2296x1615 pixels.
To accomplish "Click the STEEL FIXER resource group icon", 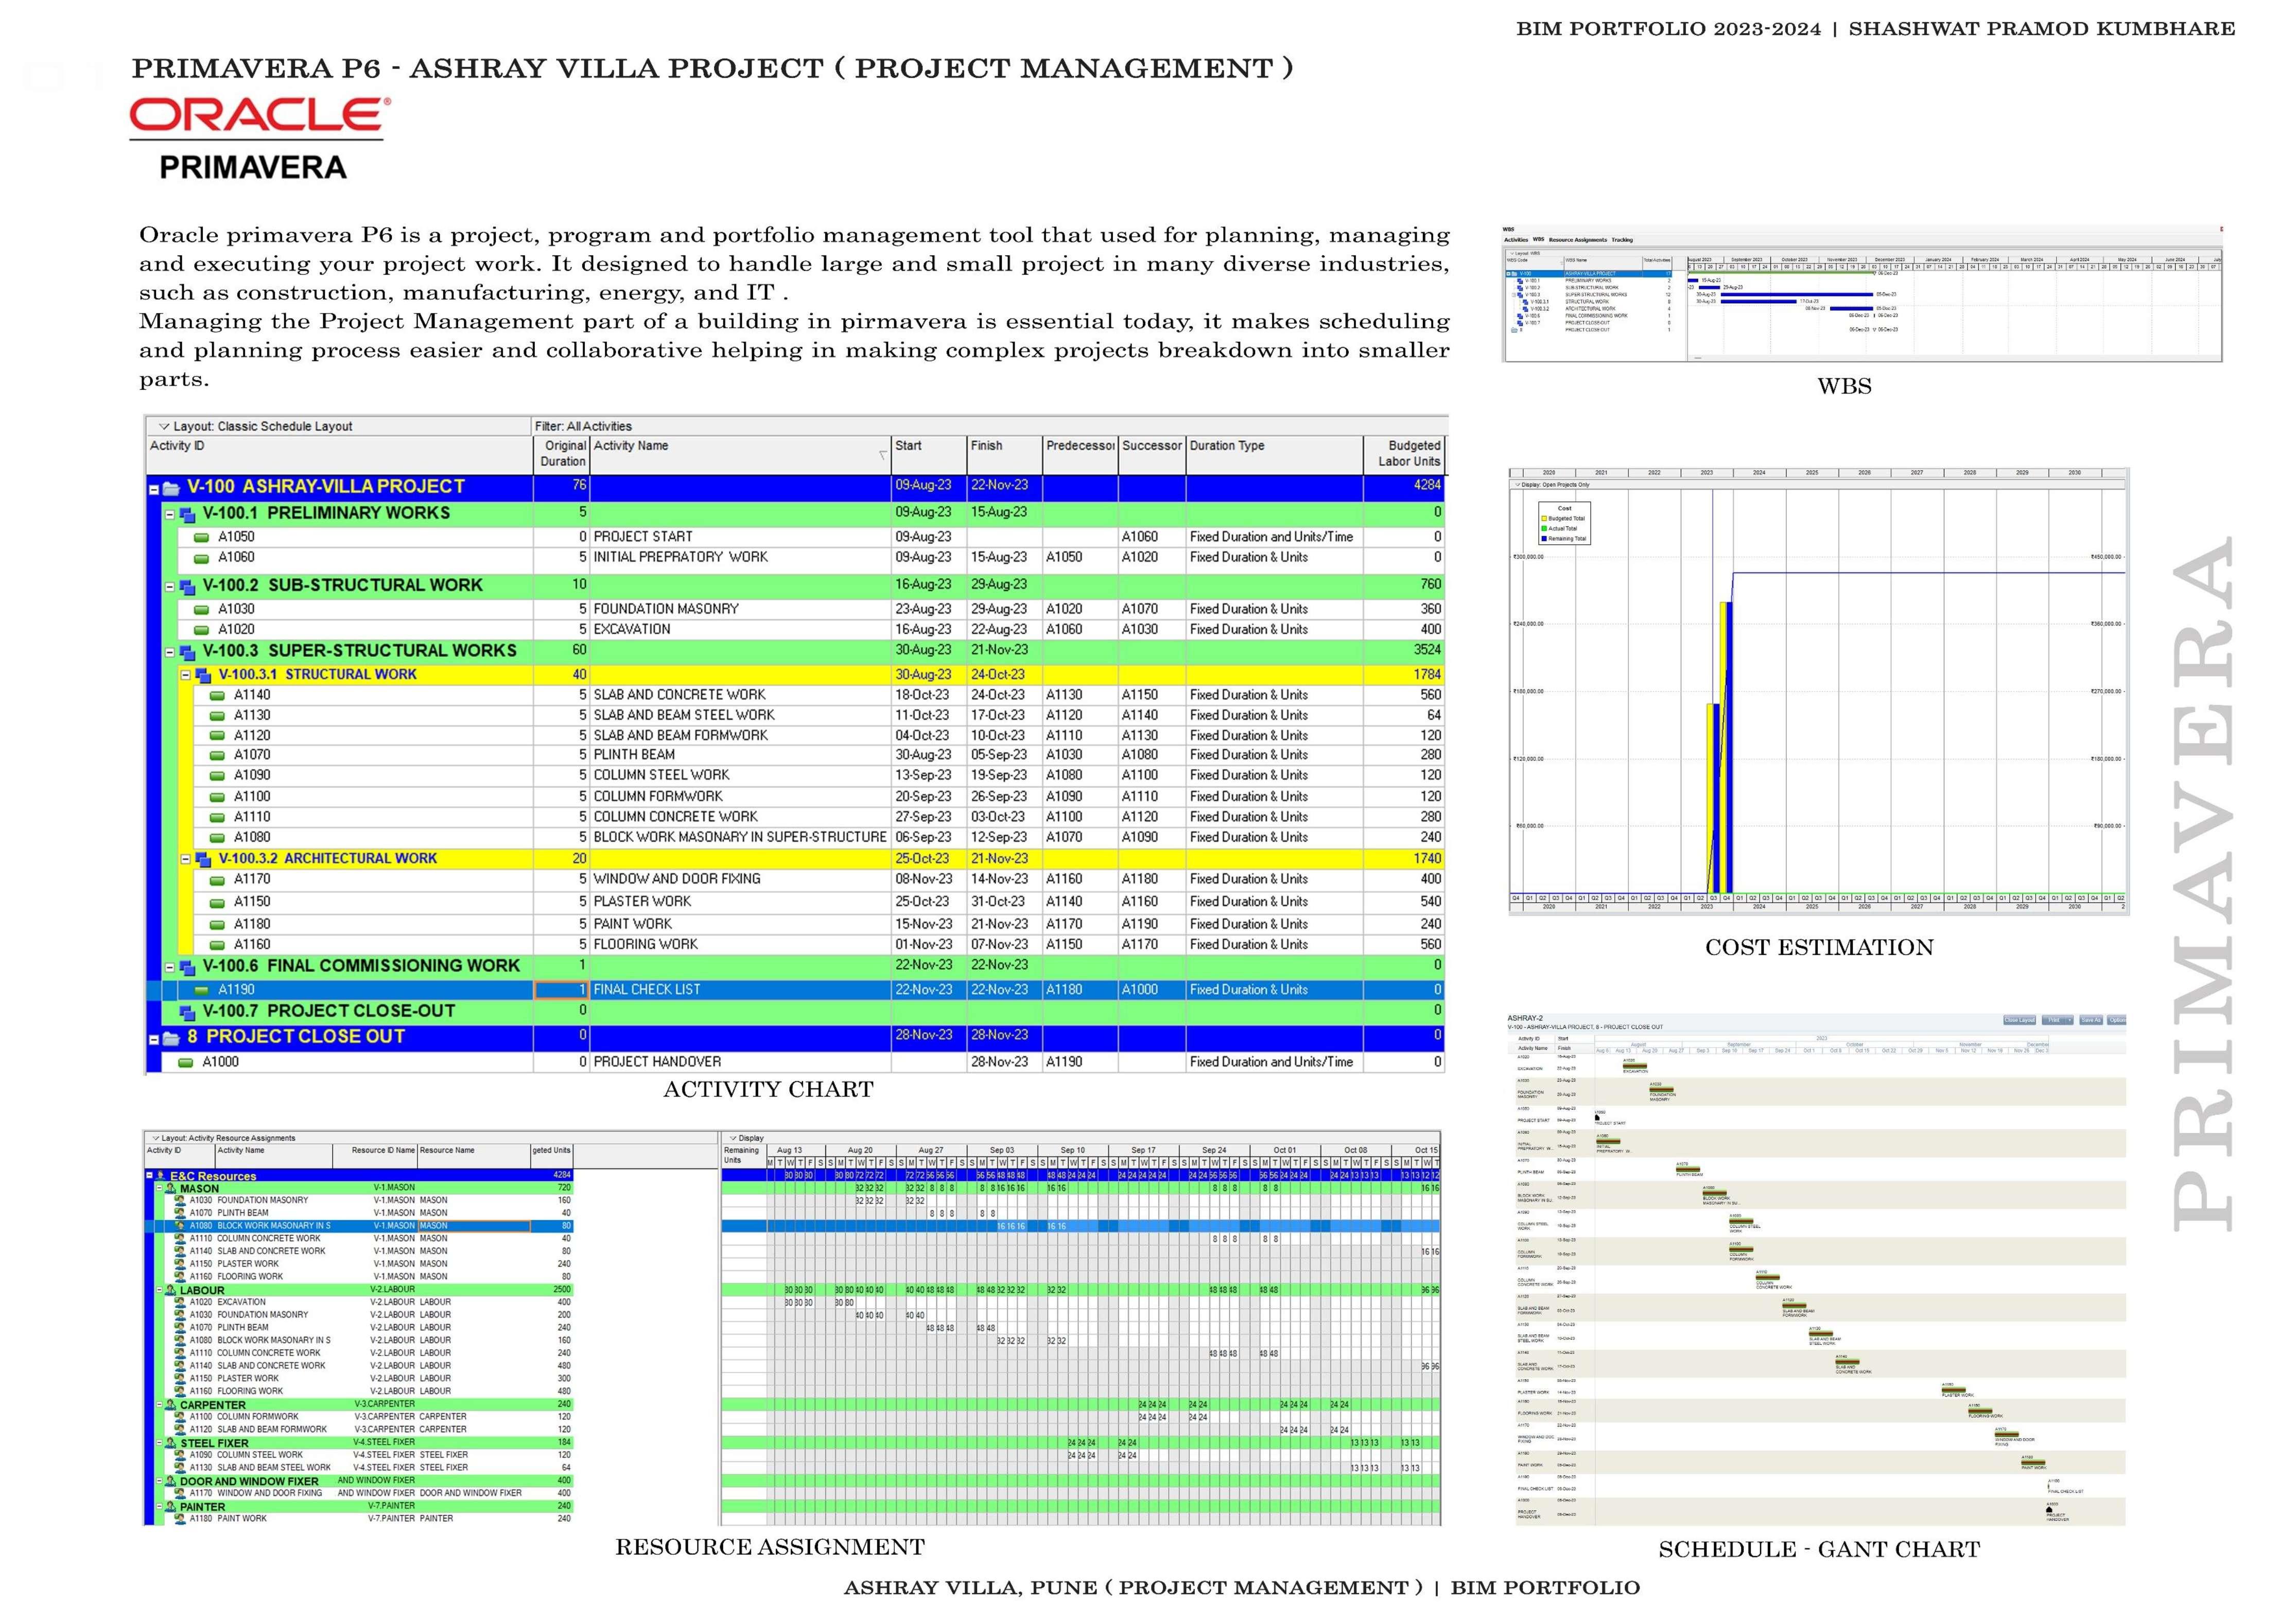I will tap(170, 1443).
